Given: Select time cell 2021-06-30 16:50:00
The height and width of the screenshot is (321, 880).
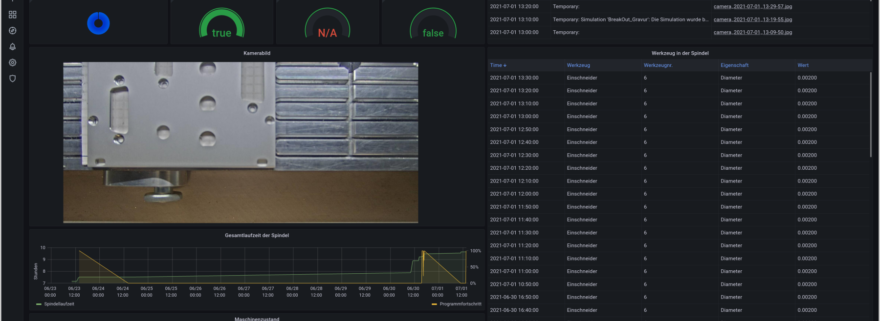Looking at the screenshot, I should [x=514, y=297].
